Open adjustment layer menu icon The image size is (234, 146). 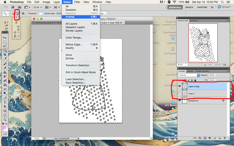[210, 138]
